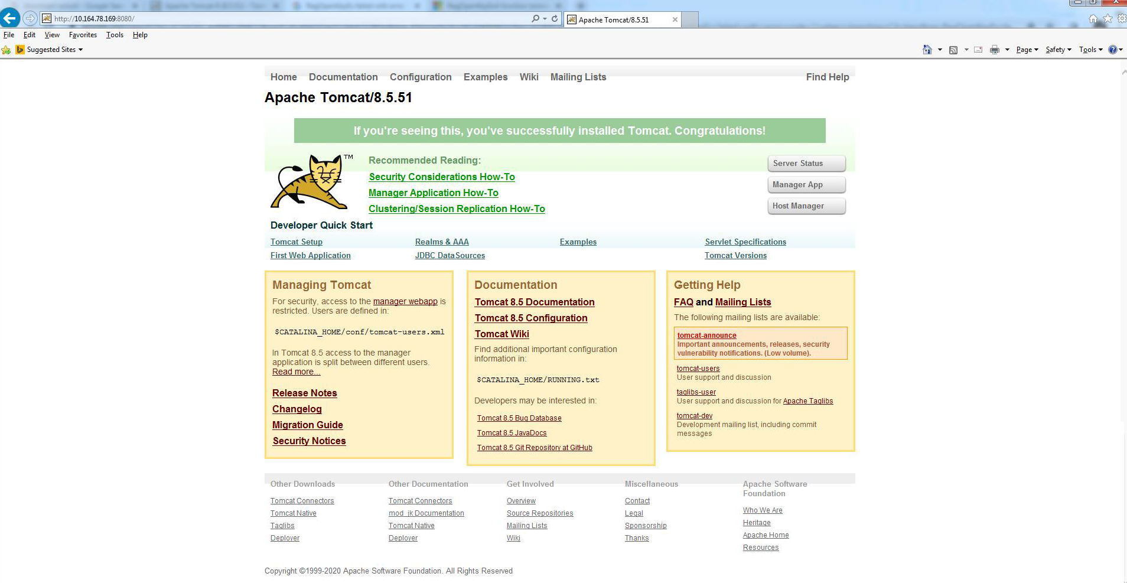
Task: Open the command bar Tools dropdown
Action: pyautogui.click(x=1091, y=50)
